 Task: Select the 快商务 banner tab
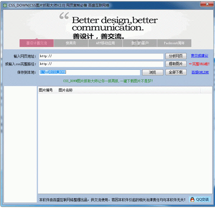(71, 43)
